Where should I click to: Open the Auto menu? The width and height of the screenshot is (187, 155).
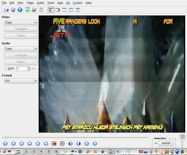(60, 3)
